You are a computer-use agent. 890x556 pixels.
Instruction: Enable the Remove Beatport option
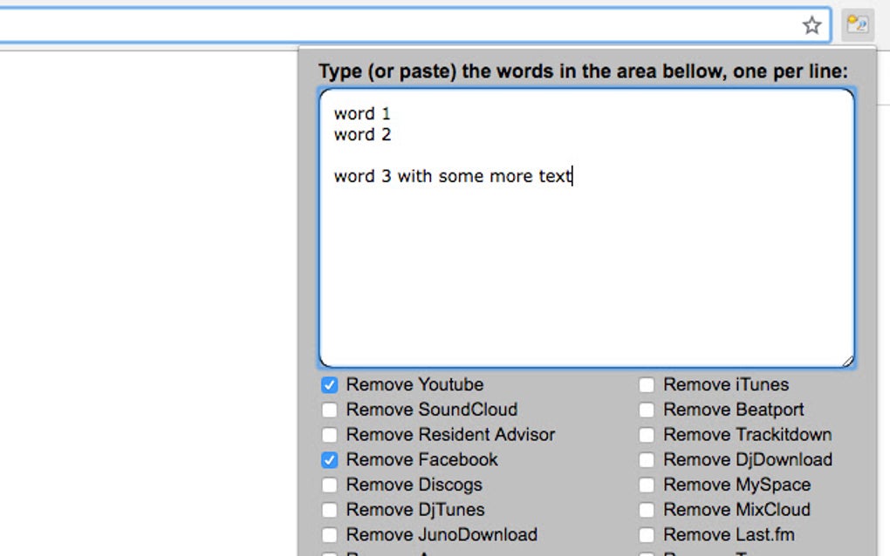pos(647,410)
